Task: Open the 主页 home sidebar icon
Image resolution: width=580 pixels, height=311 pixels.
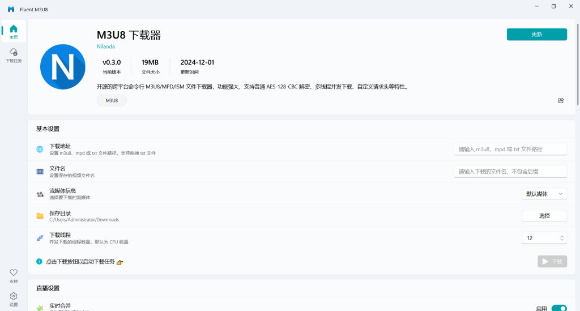Action: click(14, 32)
